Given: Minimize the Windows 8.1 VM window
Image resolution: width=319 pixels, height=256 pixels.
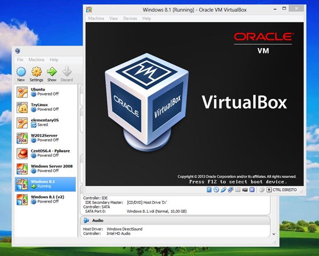Looking at the screenshot, I should pos(275,9).
